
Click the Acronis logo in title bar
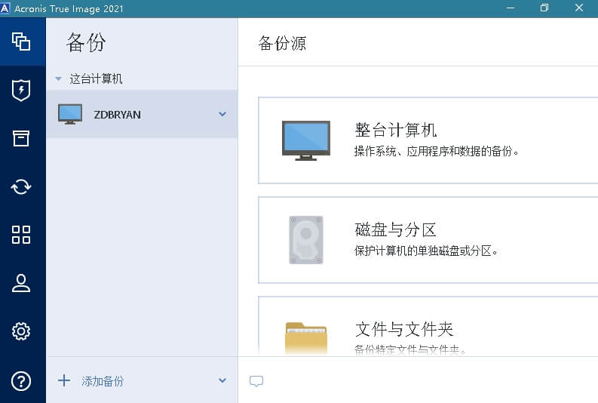click(5, 8)
